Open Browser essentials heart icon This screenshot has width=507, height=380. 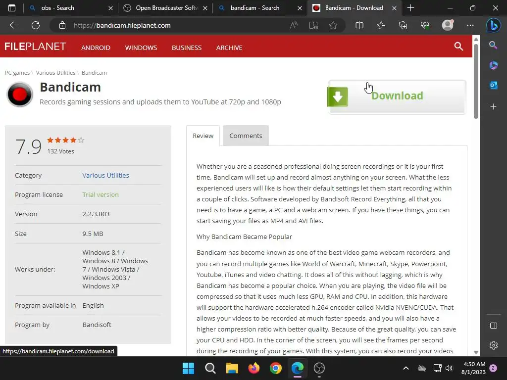(425, 25)
